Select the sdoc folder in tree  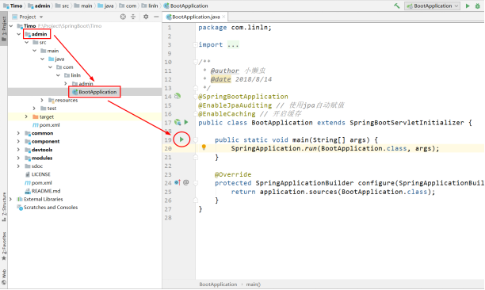click(34, 166)
